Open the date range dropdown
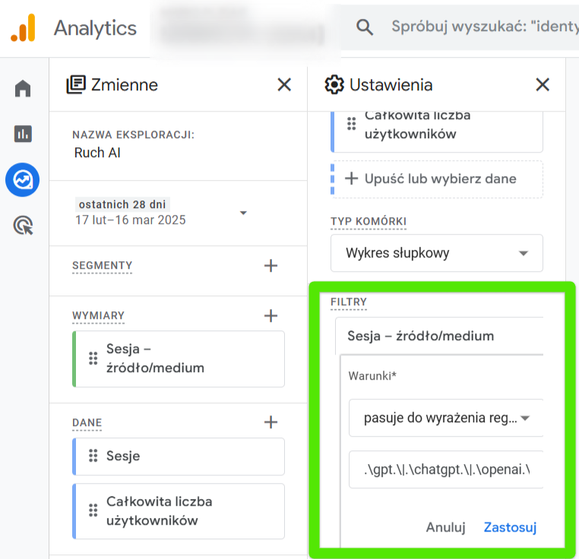 click(x=243, y=213)
